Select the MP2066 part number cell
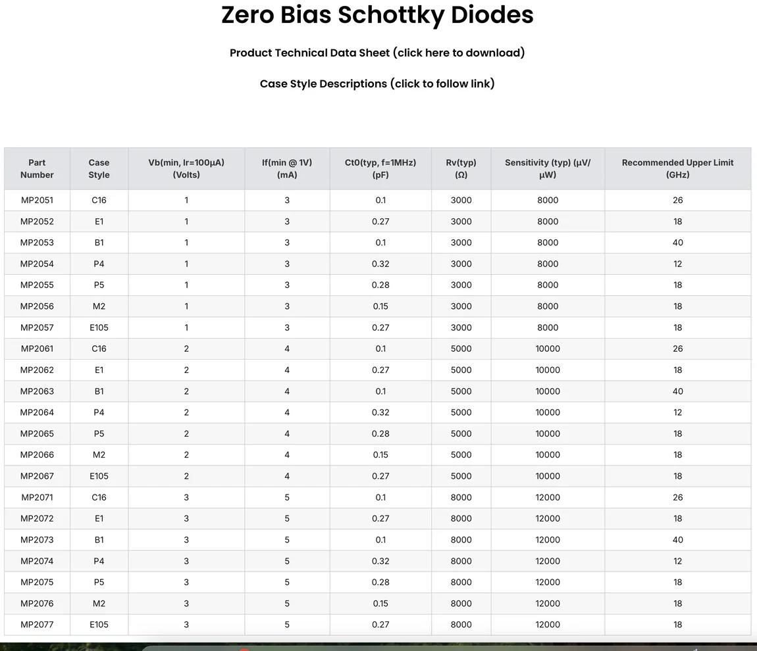This screenshot has height=651, width=757. point(37,455)
